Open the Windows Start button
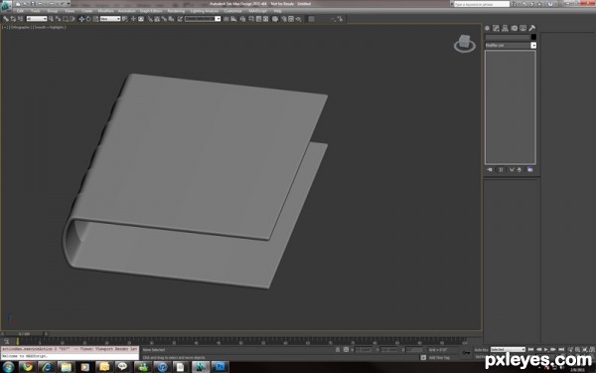This screenshot has height=373, width=596. click(x=8, y=367)
